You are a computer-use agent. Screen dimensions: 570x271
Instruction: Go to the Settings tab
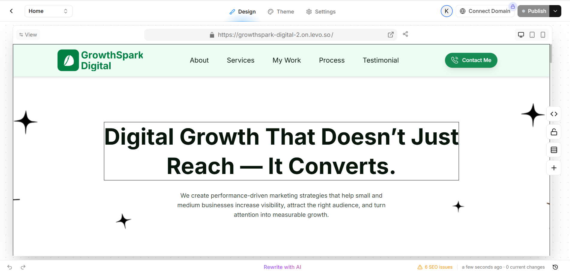pyautogui.click(x=321, y=12)
